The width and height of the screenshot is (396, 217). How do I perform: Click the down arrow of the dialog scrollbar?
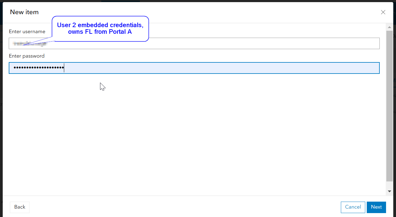389,191
